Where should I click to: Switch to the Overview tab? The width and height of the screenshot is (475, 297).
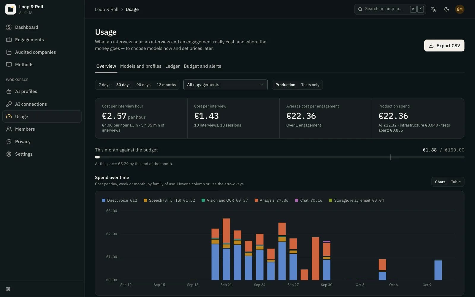106,66
